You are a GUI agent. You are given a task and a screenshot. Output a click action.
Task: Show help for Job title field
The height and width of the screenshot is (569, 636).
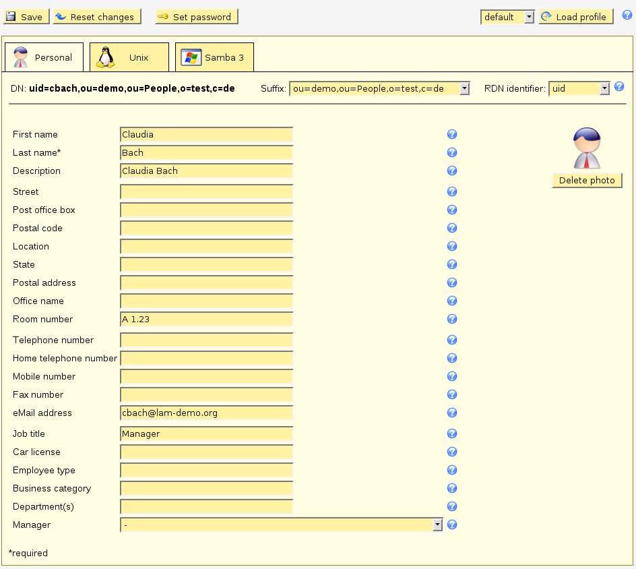pyautogui.click(x=452, y=434)
